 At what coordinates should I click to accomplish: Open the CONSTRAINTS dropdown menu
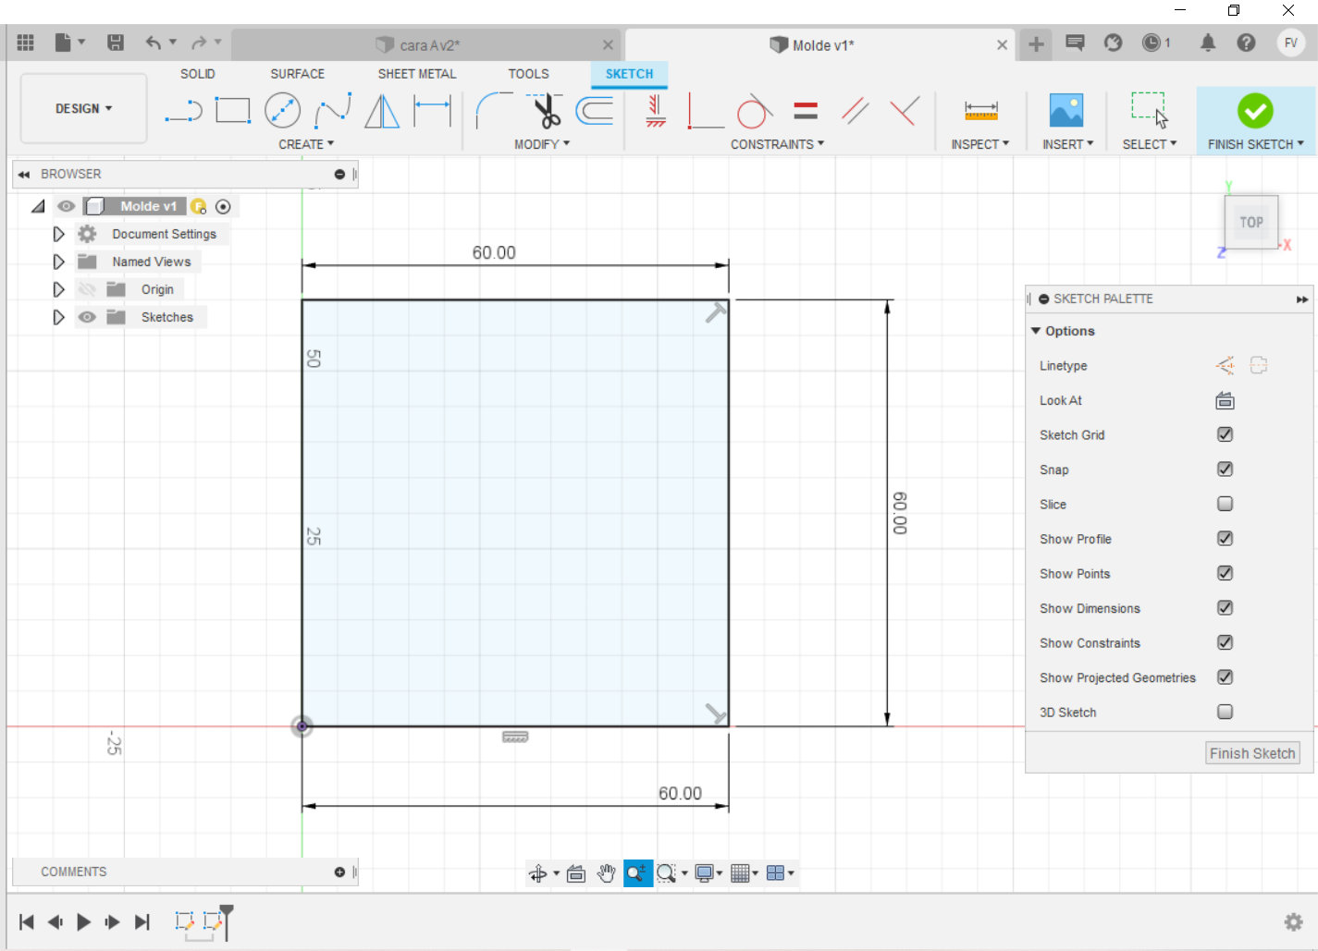777,144
